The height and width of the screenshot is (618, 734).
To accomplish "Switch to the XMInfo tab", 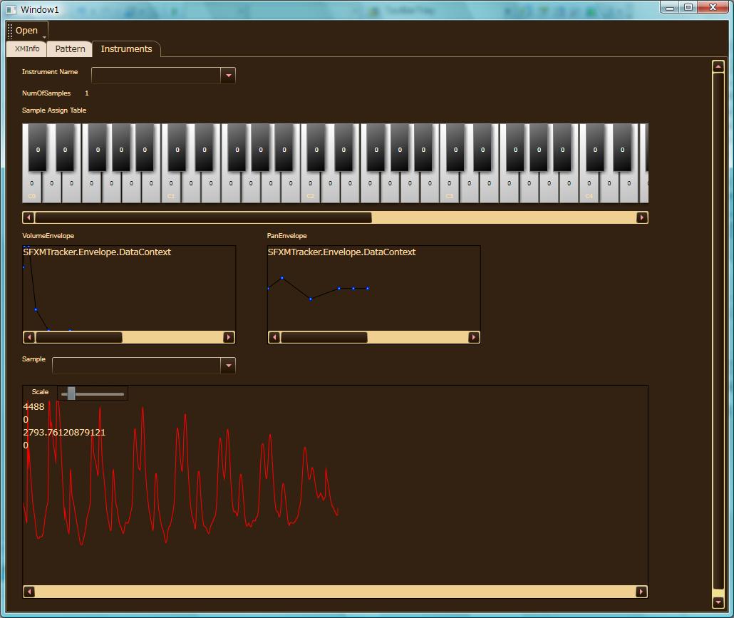I will click(27, 49).
